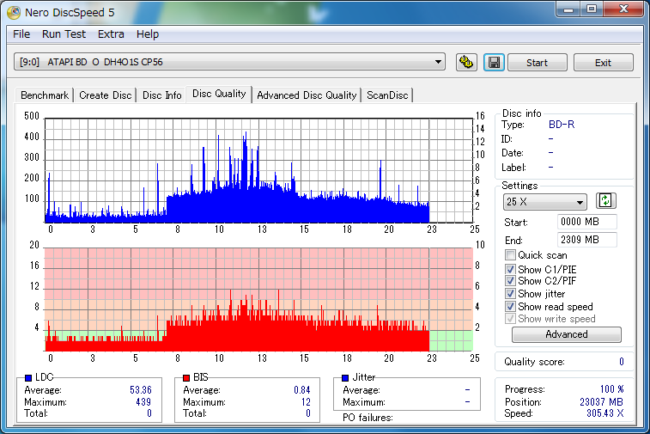
Task: Switch to the ScanDisc tab
Action: (x=387, y=95)
